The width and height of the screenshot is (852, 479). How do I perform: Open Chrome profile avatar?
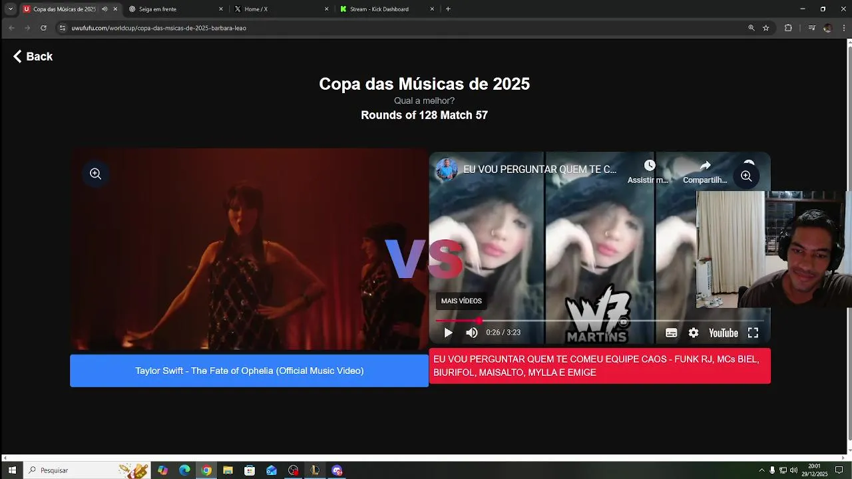(827, 28)
